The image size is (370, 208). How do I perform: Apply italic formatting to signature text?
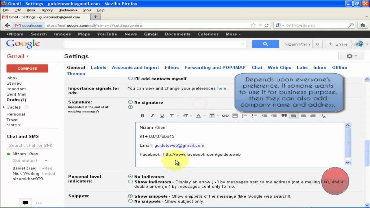pyautogui.click(x=152, y=116)
